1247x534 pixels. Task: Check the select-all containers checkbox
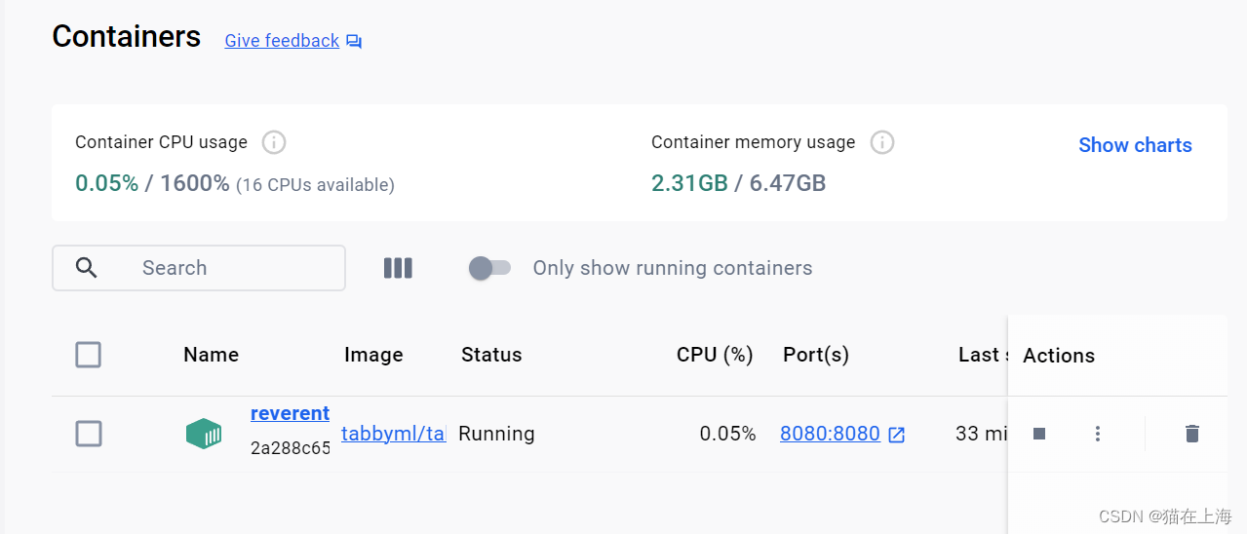(89, 355)
